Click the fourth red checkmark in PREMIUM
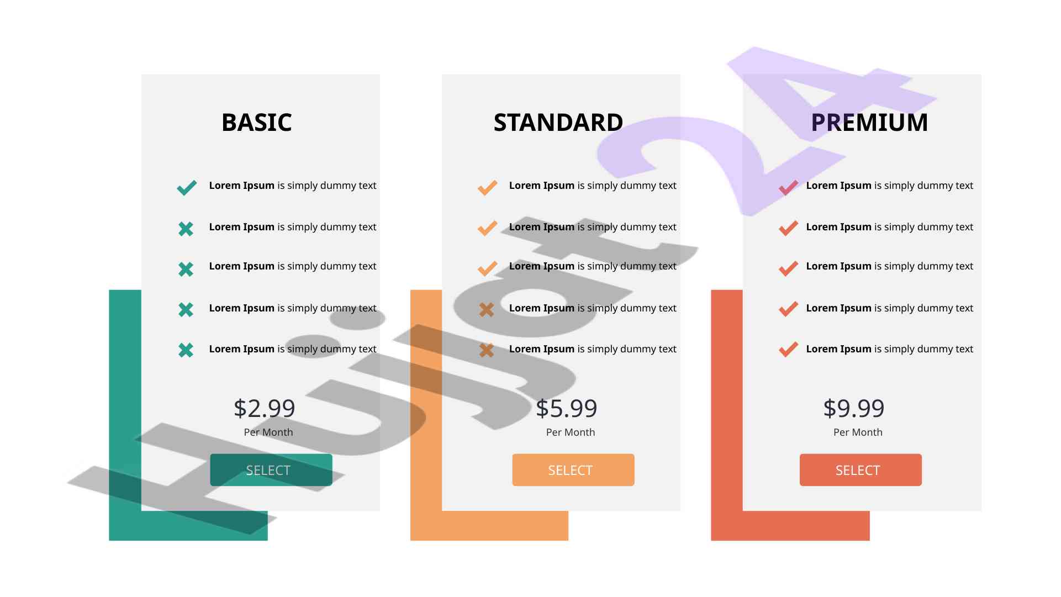The height and width of the screenshot is (597, 1061). tap(788, 309)
